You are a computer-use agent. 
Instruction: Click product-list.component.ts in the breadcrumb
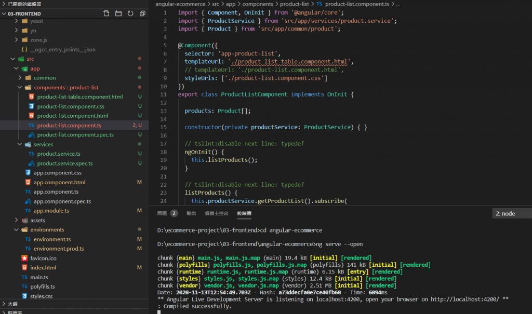pos(357,4)
